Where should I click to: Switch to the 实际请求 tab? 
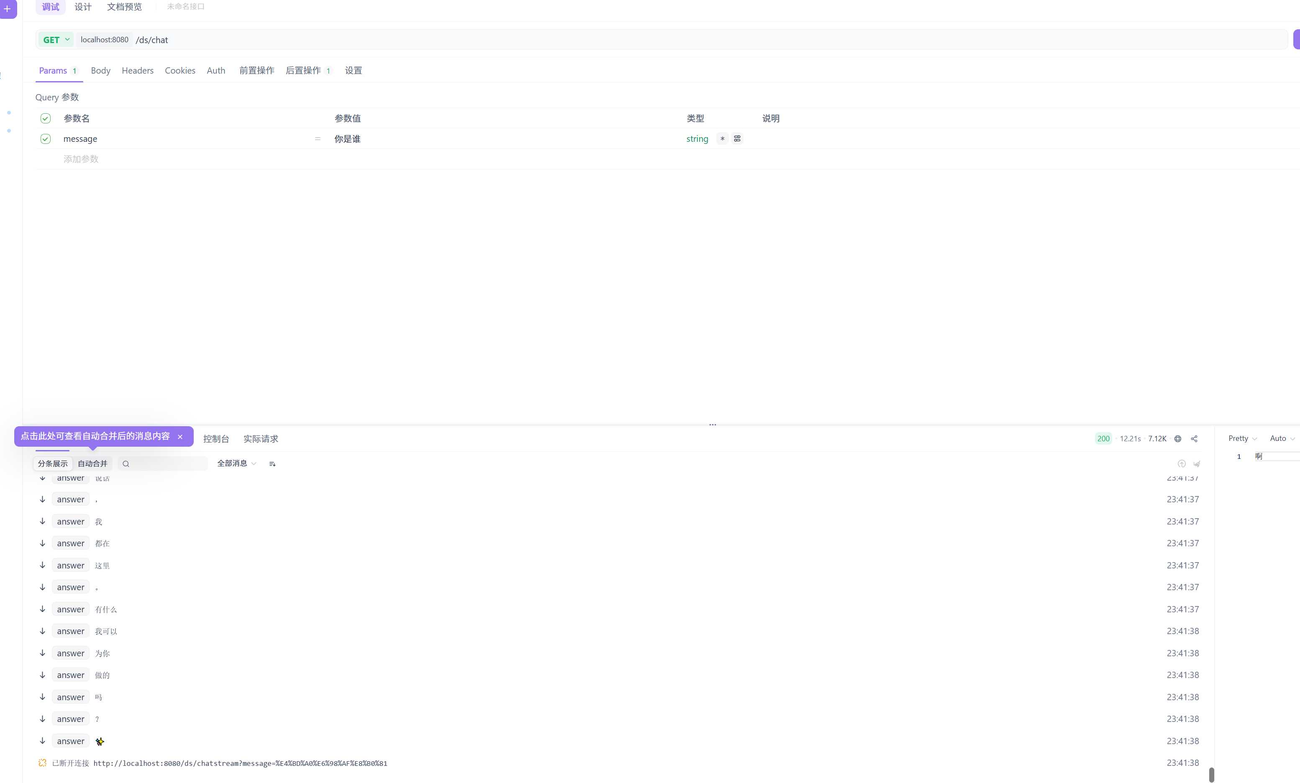[x=261, y=439]
